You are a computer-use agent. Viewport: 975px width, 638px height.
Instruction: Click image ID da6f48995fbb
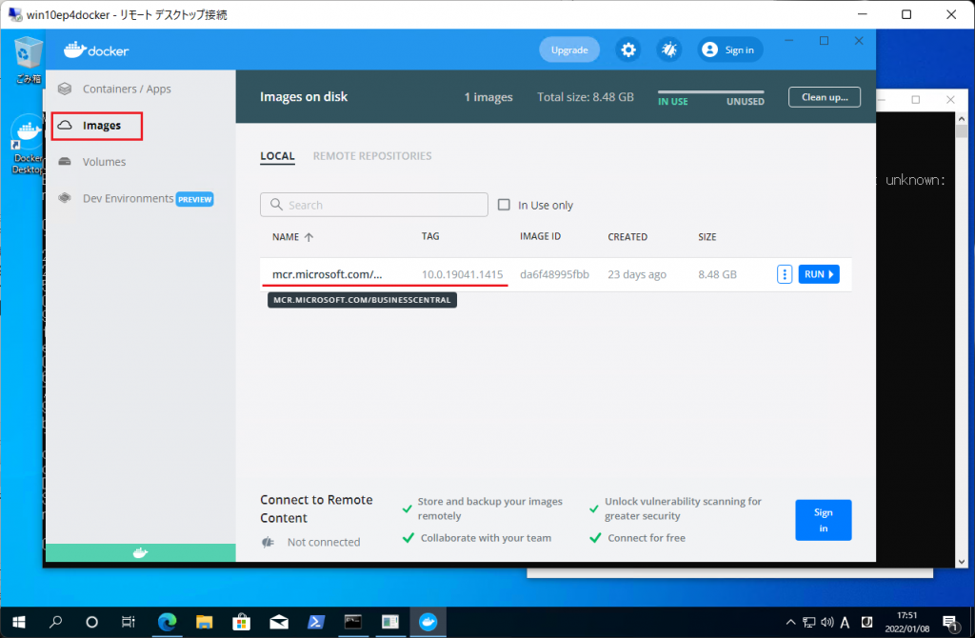tap(554, 274)
